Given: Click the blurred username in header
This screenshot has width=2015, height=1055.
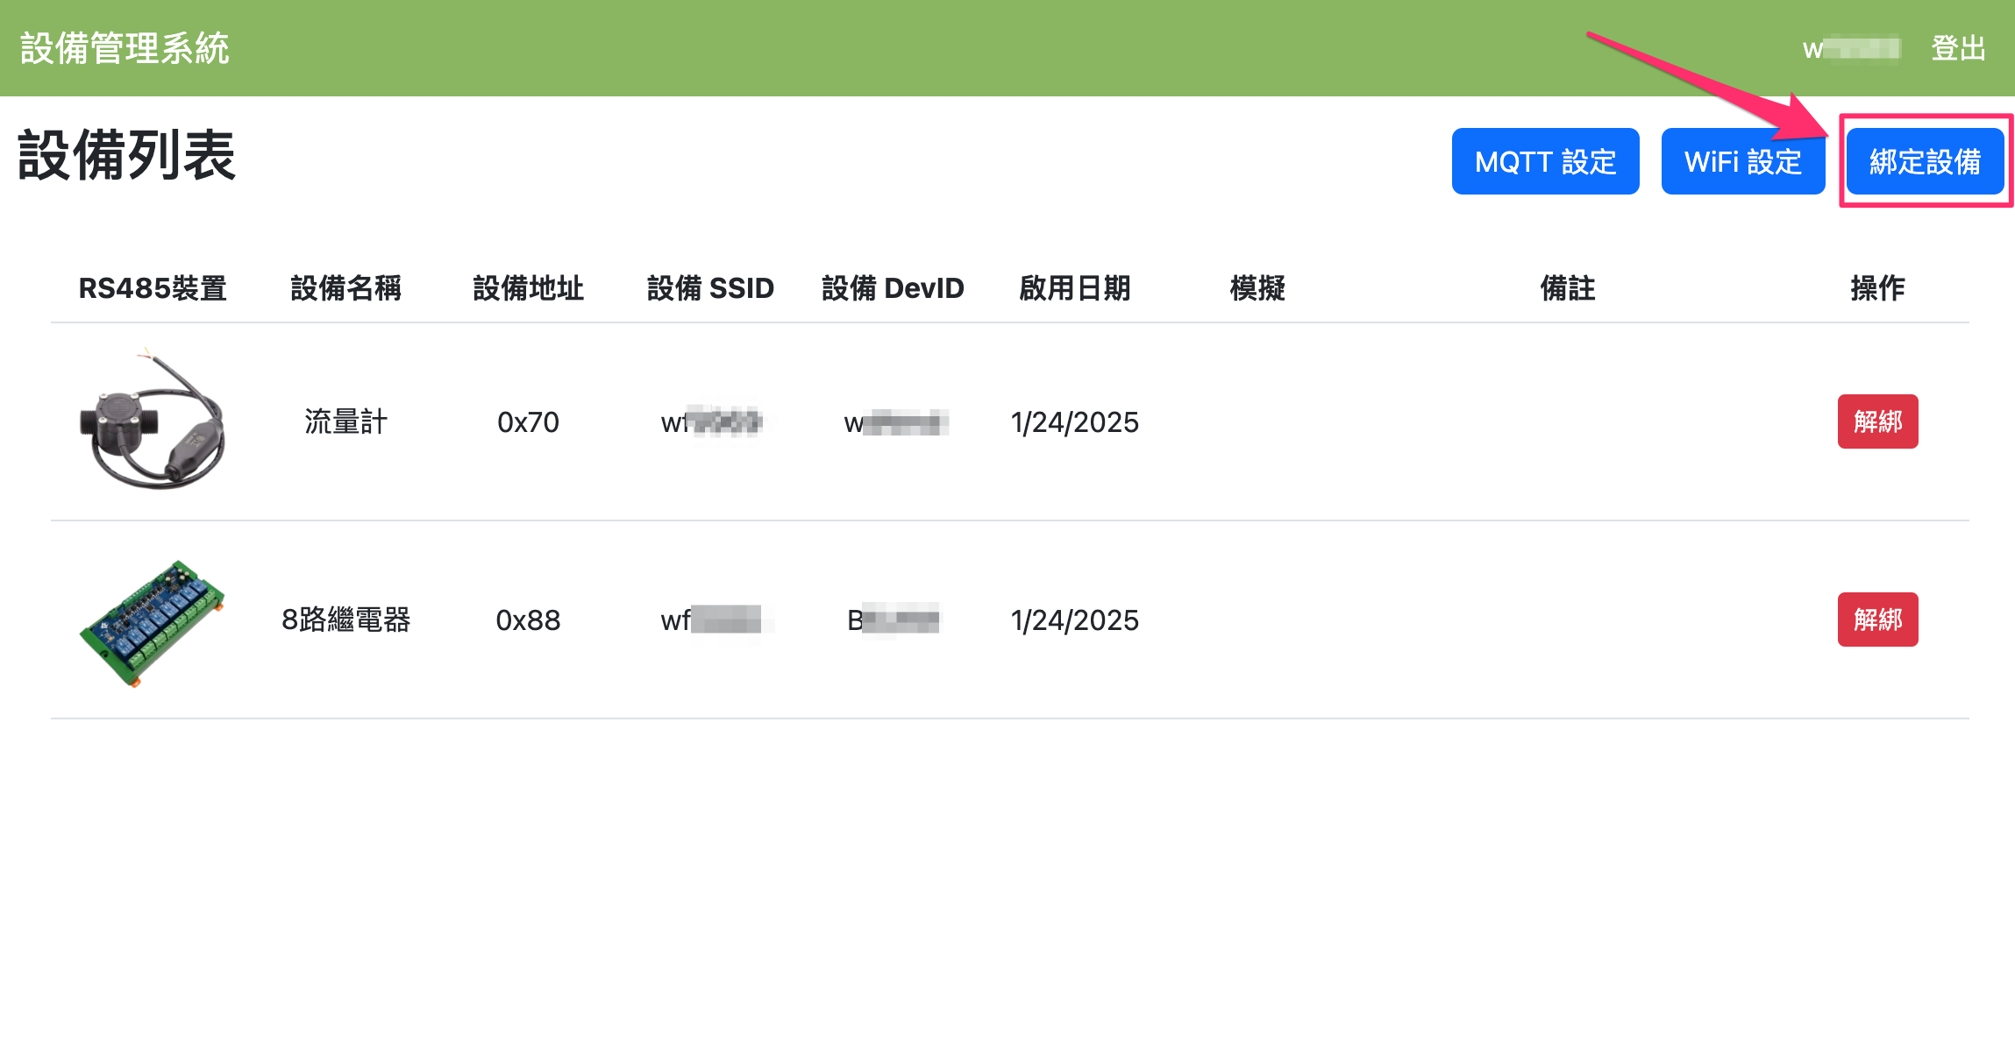Looking at the screenshot, I should click(x=1852, y=48).
